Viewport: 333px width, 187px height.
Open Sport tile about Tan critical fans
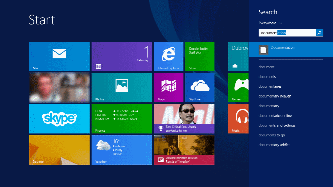(x=184, y=119)
